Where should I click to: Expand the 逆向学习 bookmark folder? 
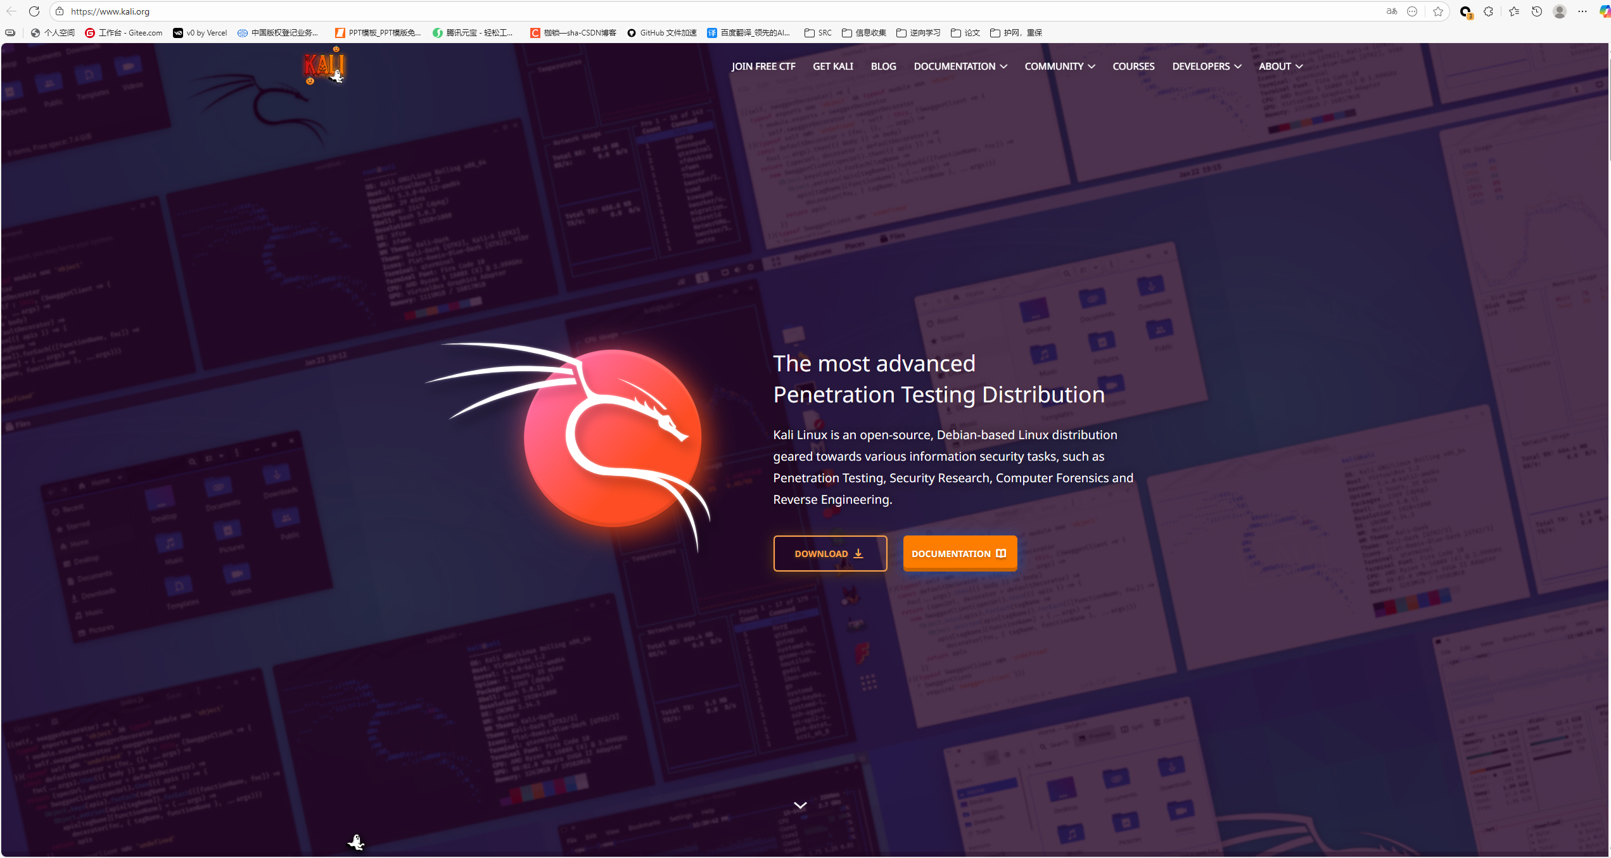(919, 33)
